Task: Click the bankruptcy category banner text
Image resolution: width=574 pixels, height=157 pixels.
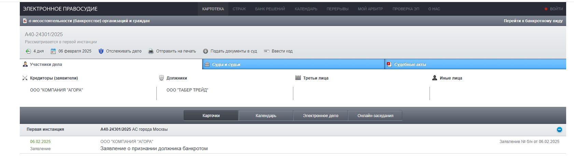Action: point(89,21)
